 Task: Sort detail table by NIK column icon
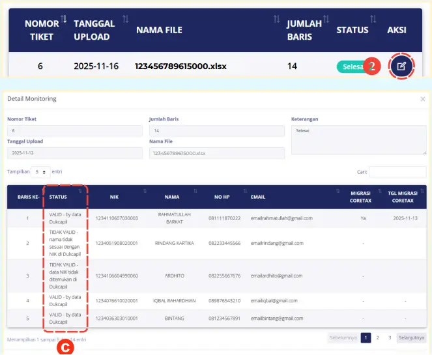click(145, 191)
